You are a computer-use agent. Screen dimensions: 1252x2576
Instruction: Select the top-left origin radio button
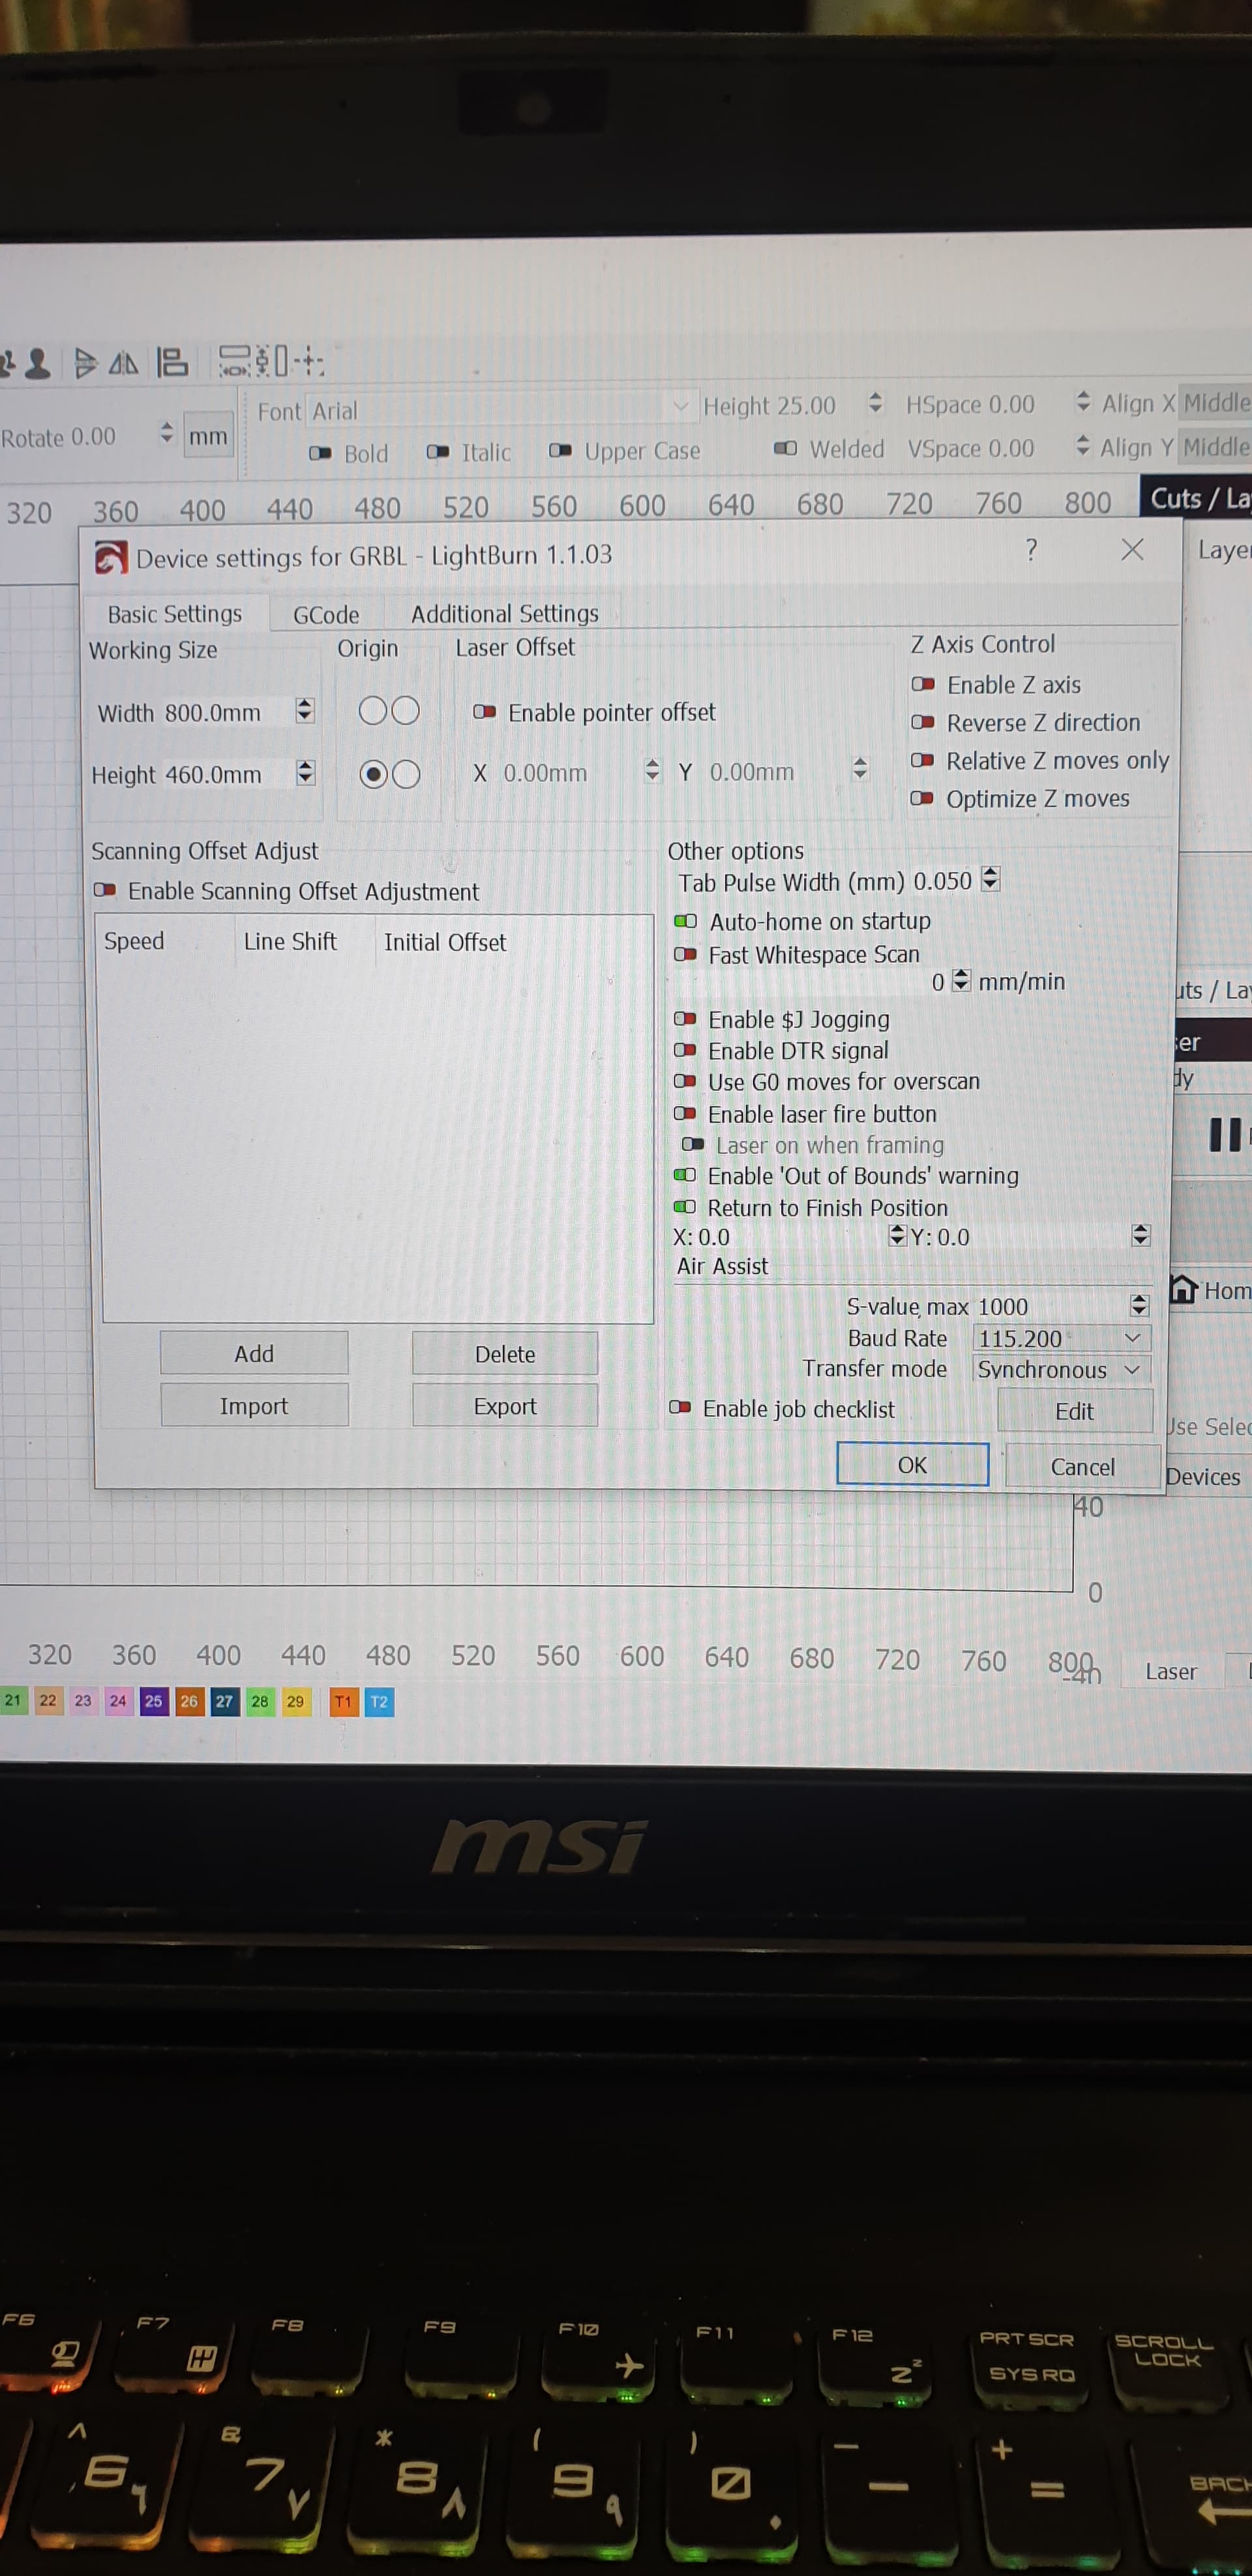point(372,710)
